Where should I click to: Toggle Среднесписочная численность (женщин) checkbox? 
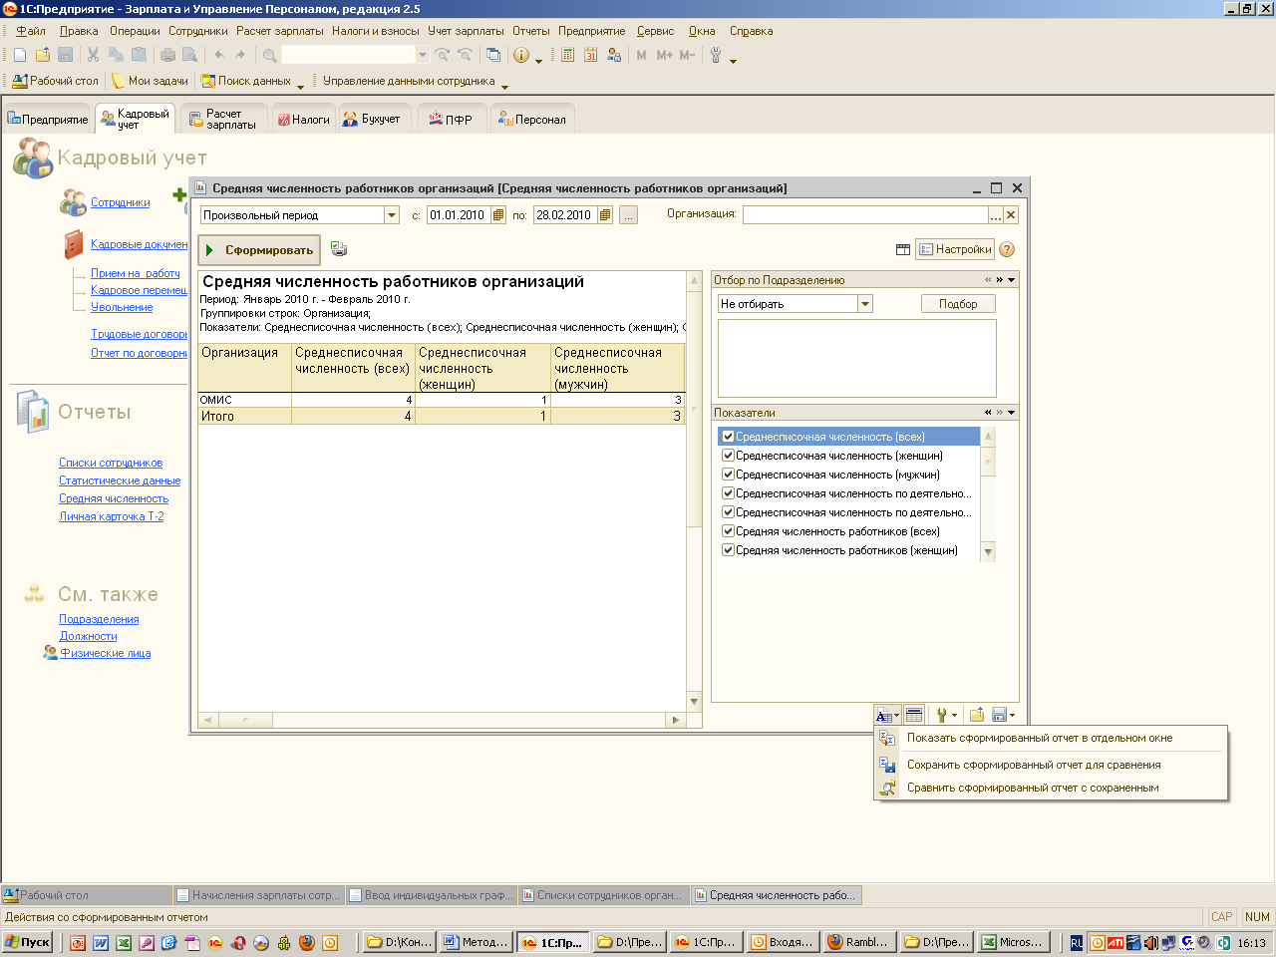pos(728,456)
